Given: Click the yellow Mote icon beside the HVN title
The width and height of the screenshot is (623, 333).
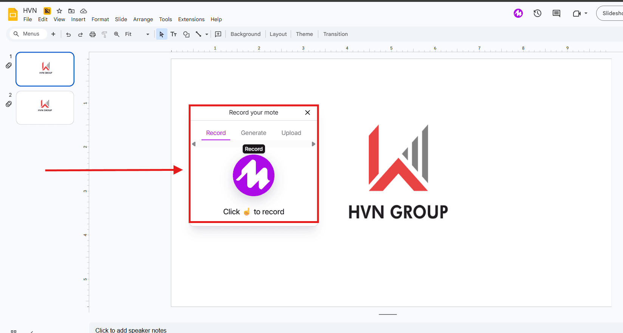Looking at the screenshot, I should tap(47, 11).
